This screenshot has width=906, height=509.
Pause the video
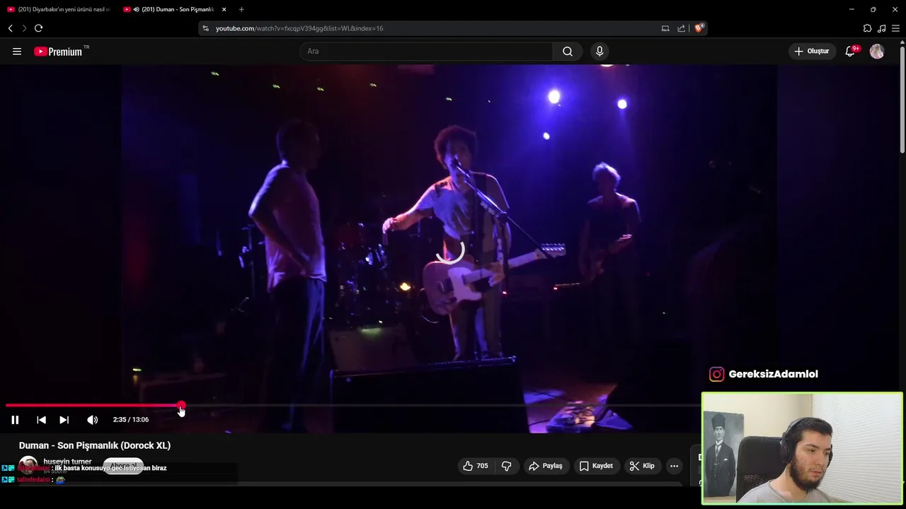15,420
